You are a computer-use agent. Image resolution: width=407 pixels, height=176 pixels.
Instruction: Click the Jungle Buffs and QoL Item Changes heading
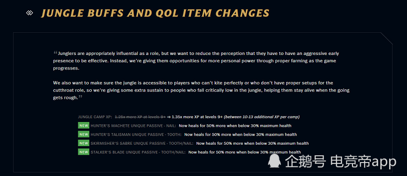pyautogui.click(x=155, y=13)
